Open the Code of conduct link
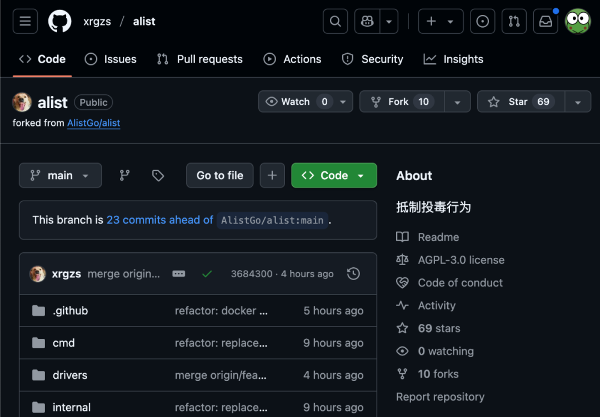This screenshot has height=417, width=600. click(x=461, y=283)
